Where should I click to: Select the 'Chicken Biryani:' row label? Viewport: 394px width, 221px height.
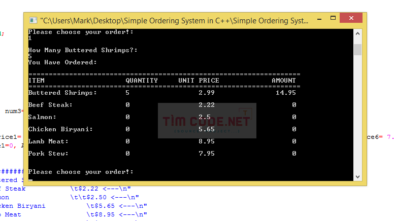coord(60,129)
